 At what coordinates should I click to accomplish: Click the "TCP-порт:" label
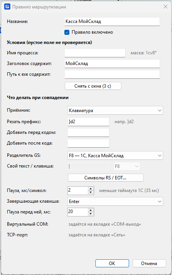point(17,235)
